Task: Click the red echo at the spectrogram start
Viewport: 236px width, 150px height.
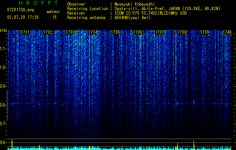Action: (x=12, y=104)
